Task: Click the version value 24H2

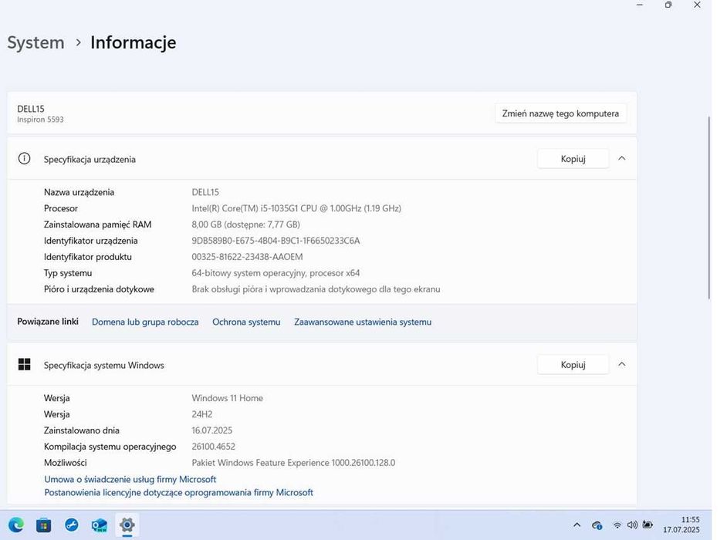Action: tap(201, 414)
